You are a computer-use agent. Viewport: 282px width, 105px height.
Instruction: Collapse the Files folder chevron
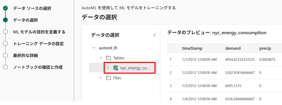[x=101, y=78]
